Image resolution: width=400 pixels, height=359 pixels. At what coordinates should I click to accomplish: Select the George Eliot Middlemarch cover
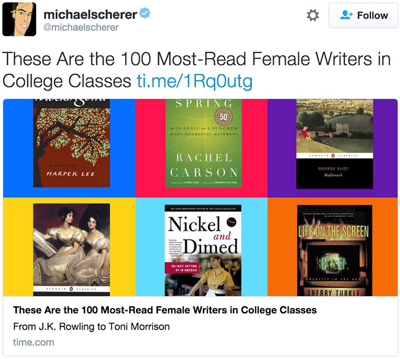334,143
